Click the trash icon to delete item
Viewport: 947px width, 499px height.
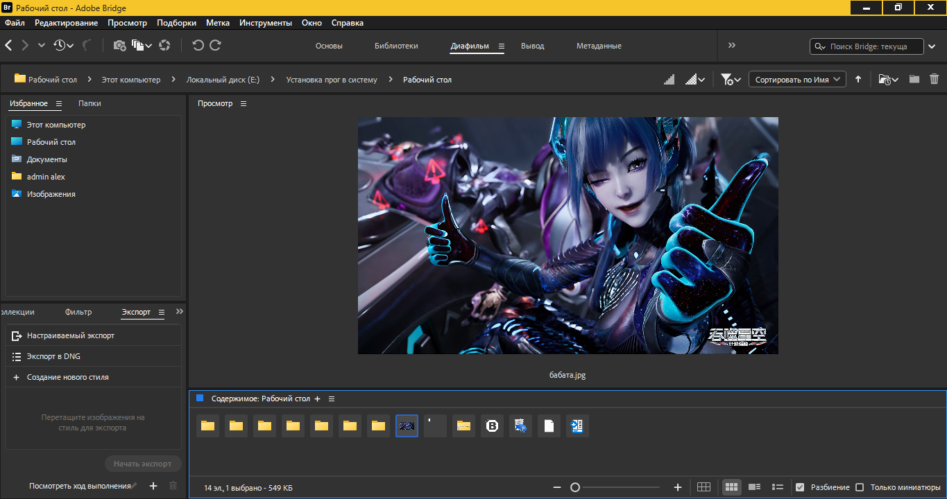934,80
